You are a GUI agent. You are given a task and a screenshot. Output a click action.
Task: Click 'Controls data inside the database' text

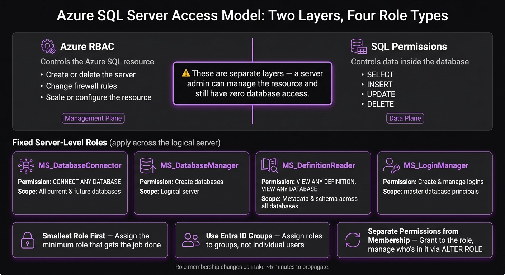(x=410, y=62)
